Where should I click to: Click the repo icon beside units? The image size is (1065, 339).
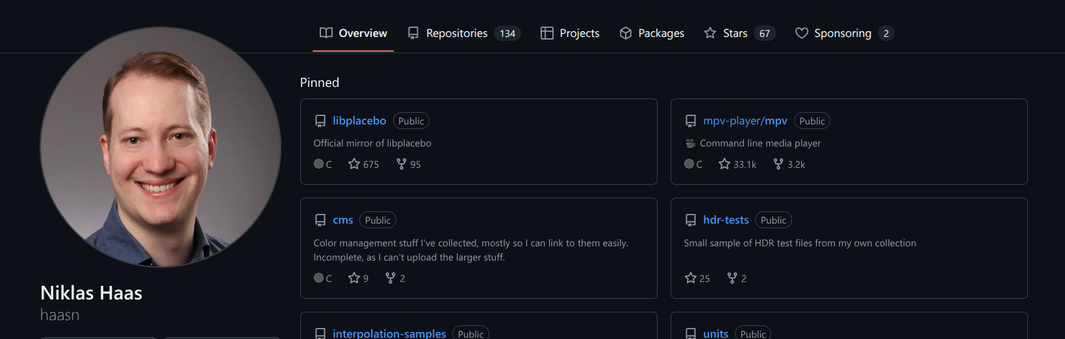click(691, 333)
